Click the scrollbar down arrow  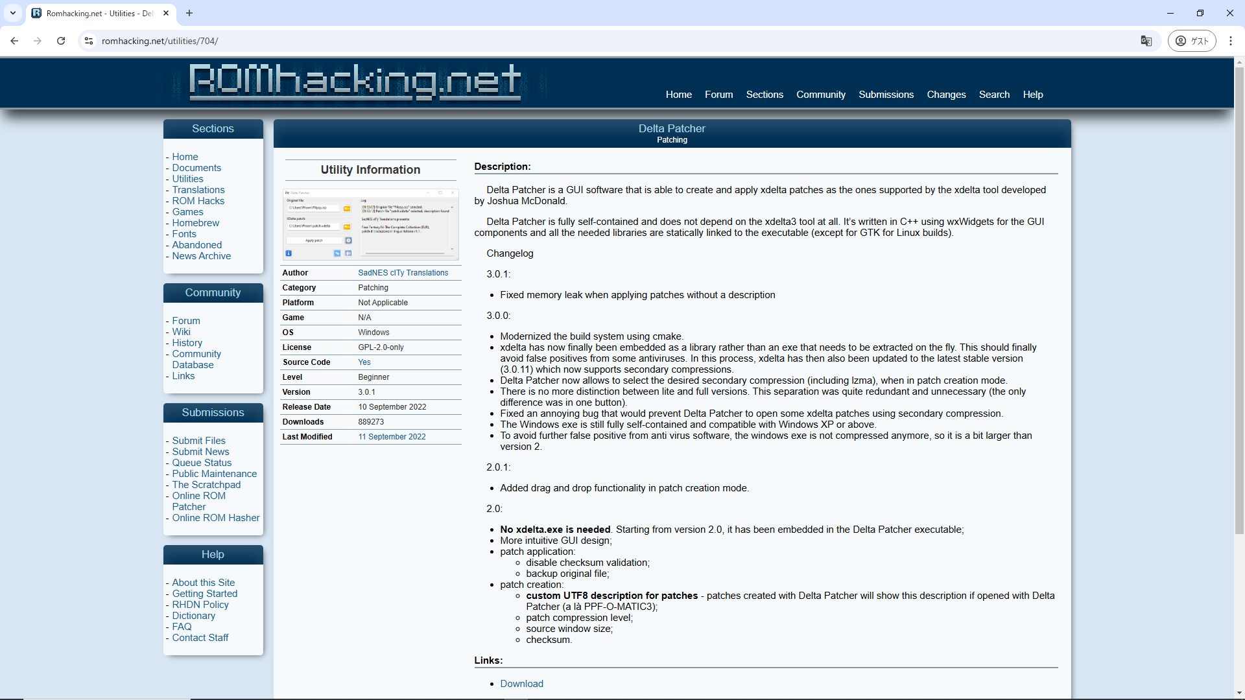tap(1239, 694)
